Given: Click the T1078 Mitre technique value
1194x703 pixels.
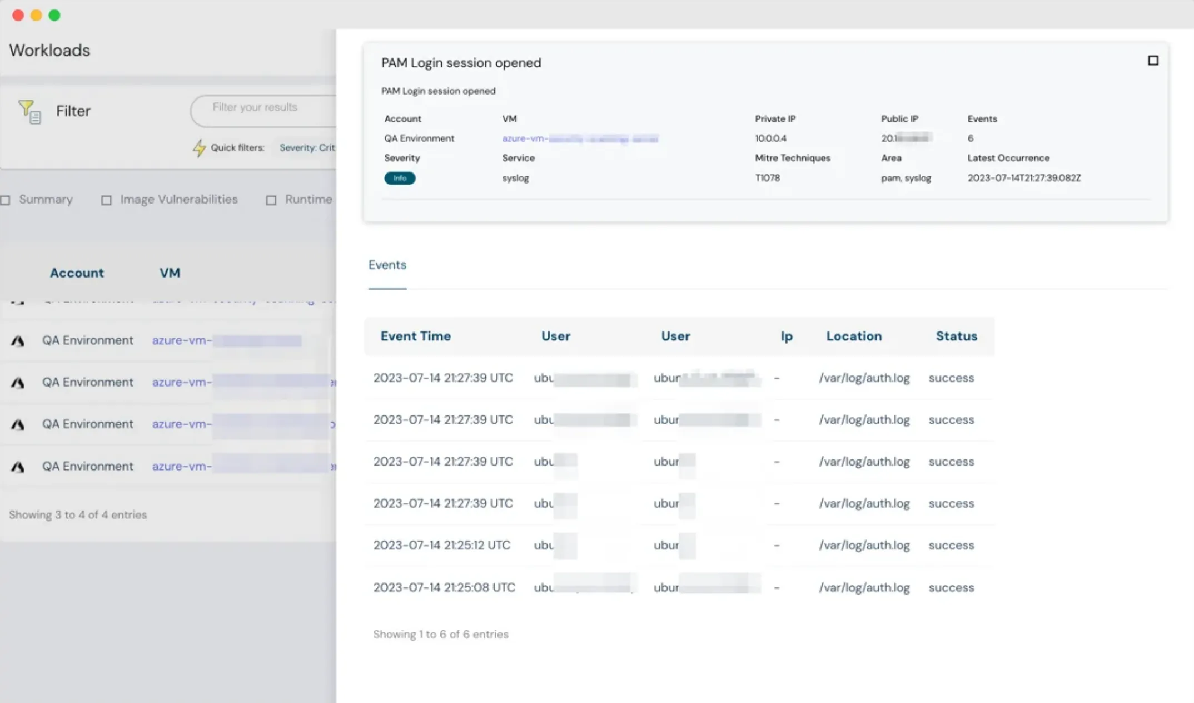Looking at the screenshot, I should tap(767, 179).
